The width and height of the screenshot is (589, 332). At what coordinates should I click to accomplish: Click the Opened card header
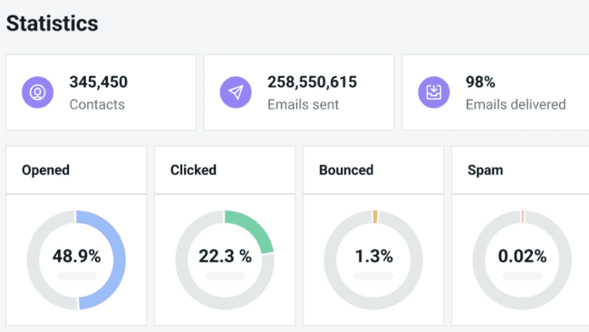pyautogui.click(x=76, y=170)
